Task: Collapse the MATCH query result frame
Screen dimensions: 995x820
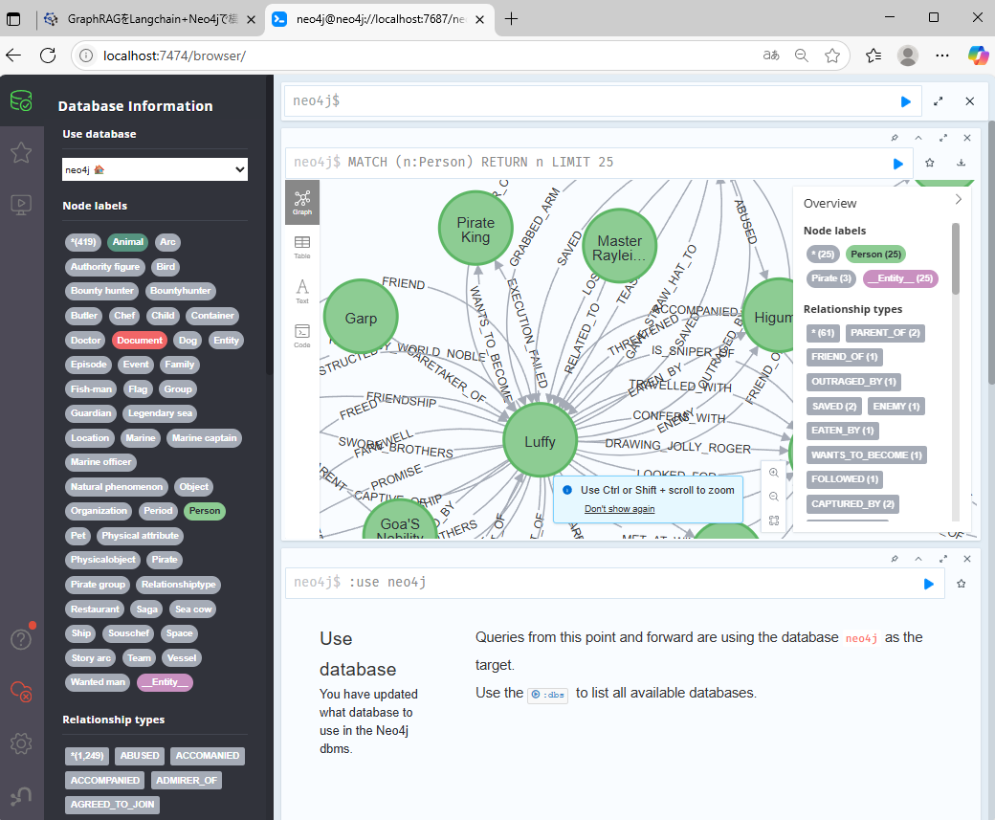Action: pyautogui.click(x=918, y=138)
